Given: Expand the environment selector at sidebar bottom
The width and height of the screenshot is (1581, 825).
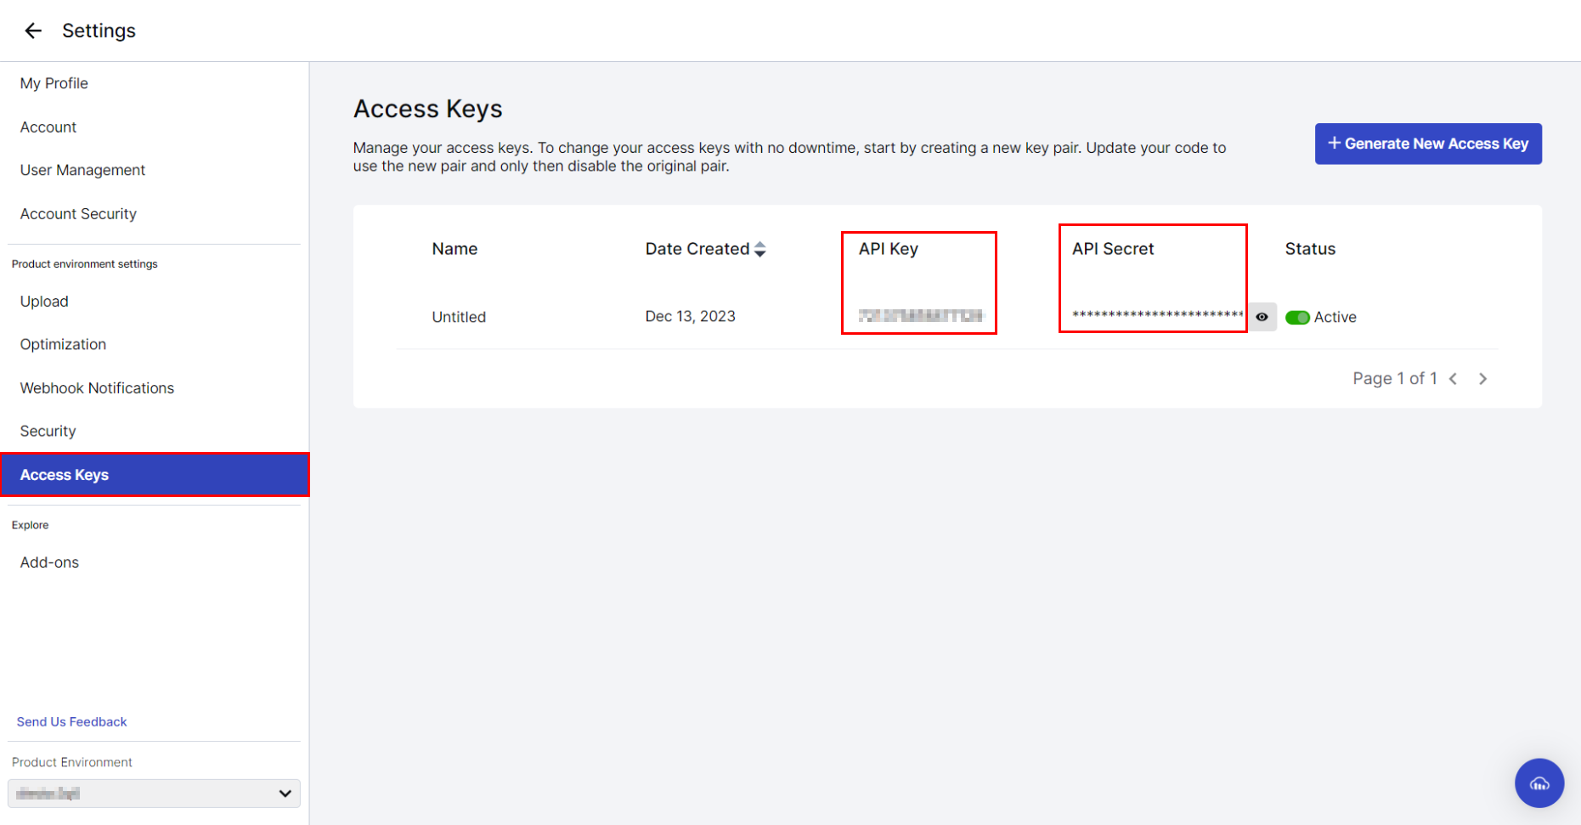Looking at the screenshot, I should click(153, 793).
